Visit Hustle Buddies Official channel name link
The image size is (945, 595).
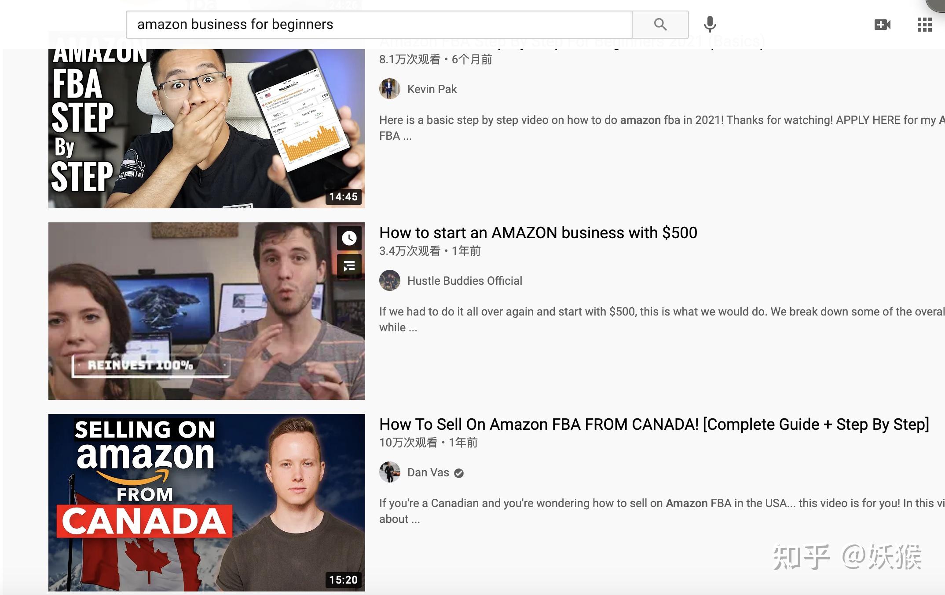point(465,281)
